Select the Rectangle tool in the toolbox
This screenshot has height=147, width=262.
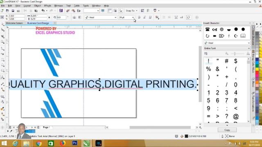pos(2,60)
